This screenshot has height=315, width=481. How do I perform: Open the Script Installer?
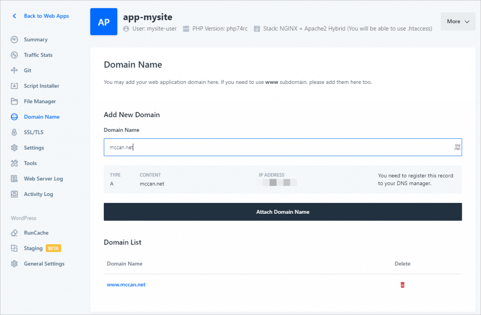pos(46,86)
